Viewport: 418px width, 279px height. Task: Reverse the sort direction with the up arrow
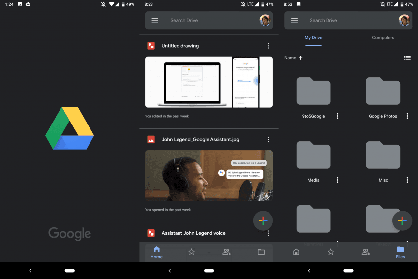coord(300,58)
